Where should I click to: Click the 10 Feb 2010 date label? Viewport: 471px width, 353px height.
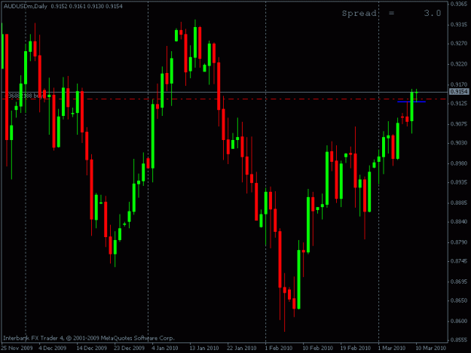click(317, 348)
